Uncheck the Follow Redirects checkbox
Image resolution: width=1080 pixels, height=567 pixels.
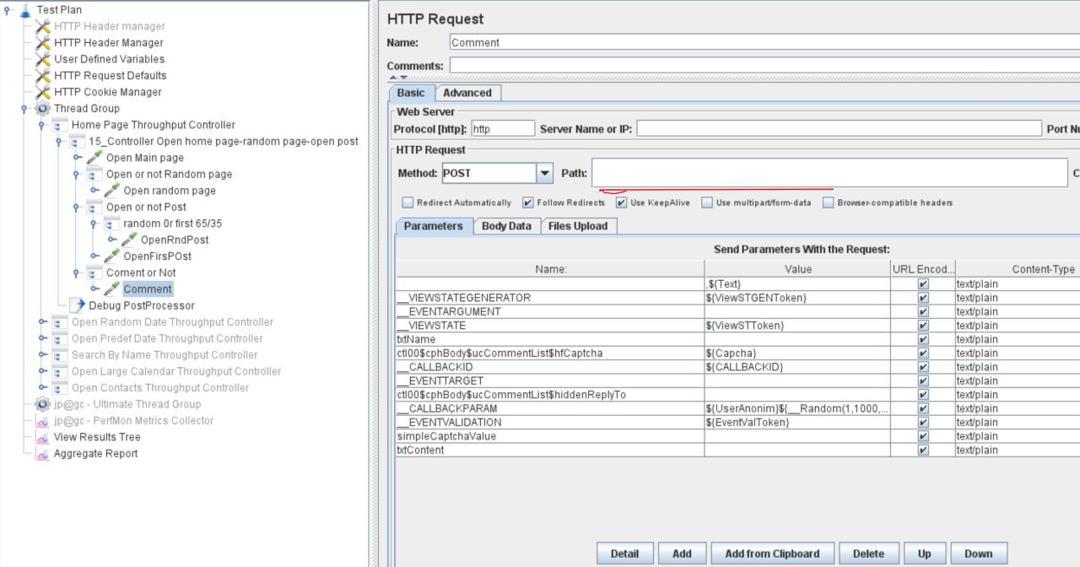click(x=528, y=202)
